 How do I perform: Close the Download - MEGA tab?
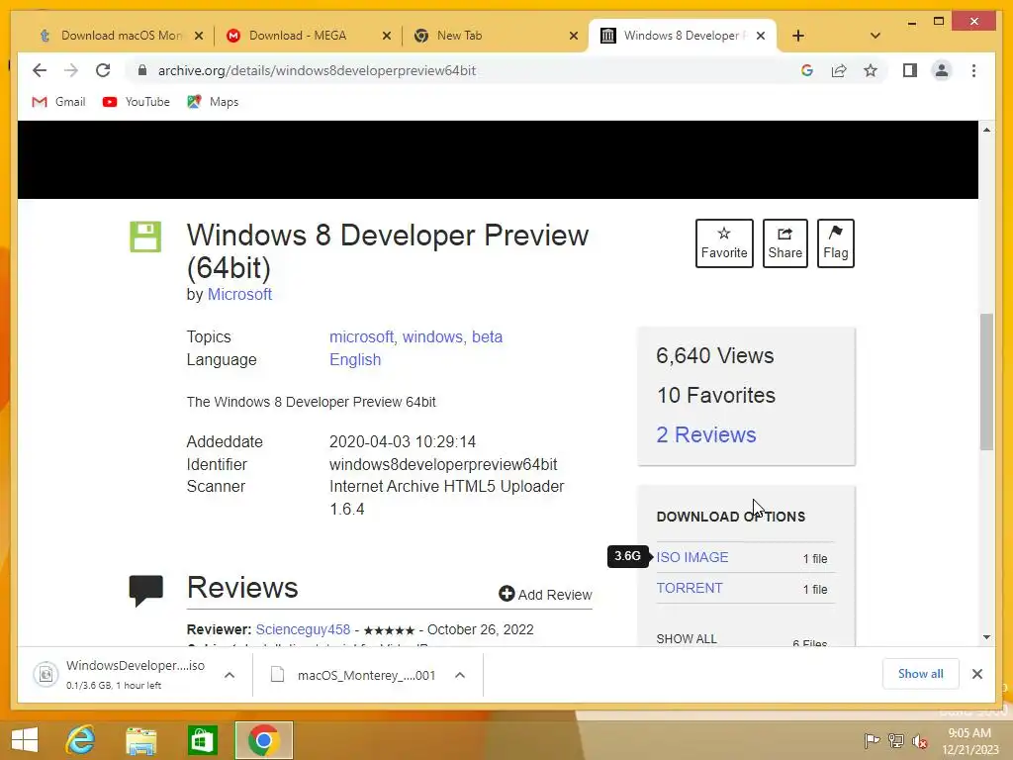387,36
